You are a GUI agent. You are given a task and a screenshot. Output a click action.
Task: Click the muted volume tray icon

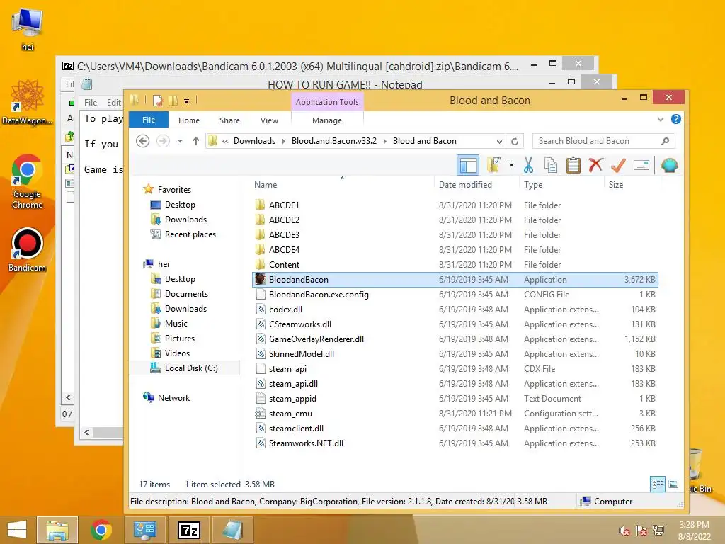click(x=624, y=531)
